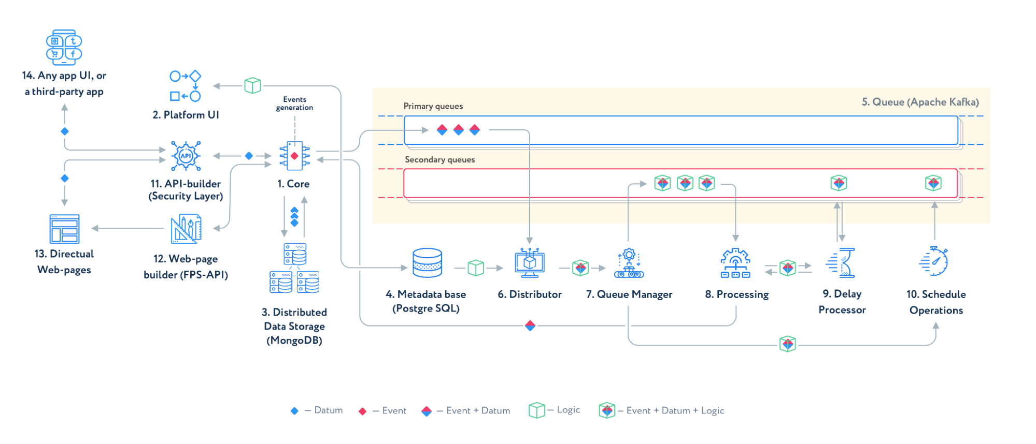
Task: Select the "Primary queues" heading
Action: [x=433, y=106]
